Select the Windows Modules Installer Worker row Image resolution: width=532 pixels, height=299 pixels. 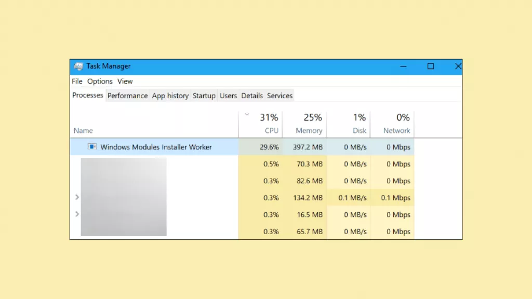click(x=242, y=147)
